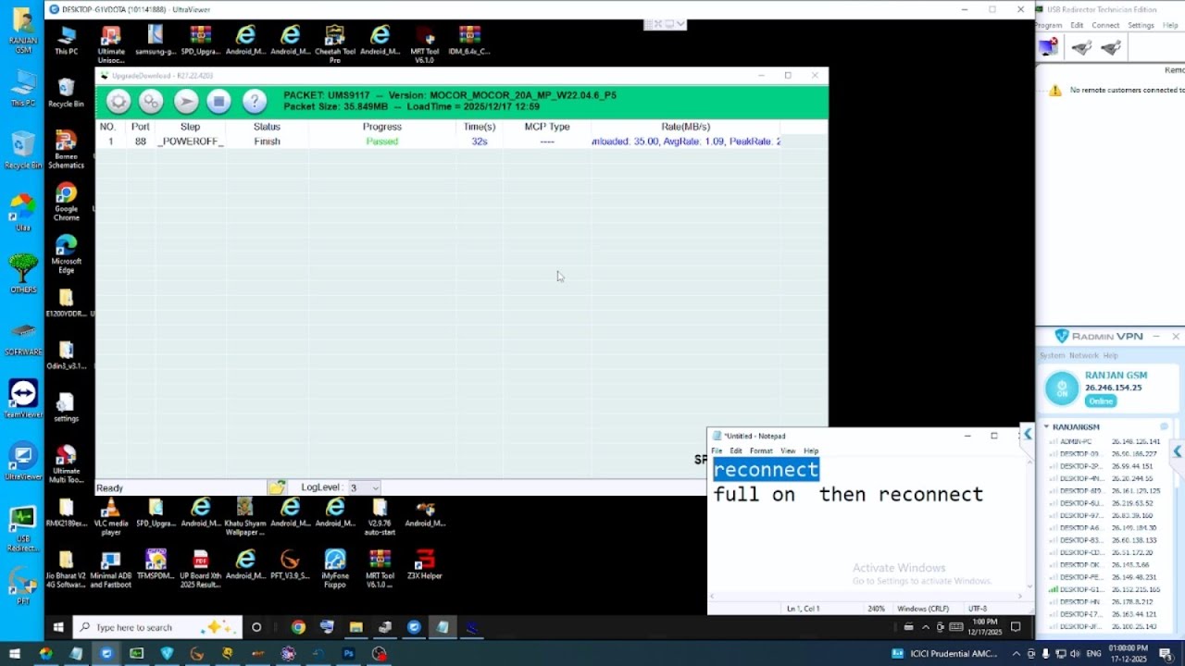Click the remote Cortana circle icon

coord(256,627)
